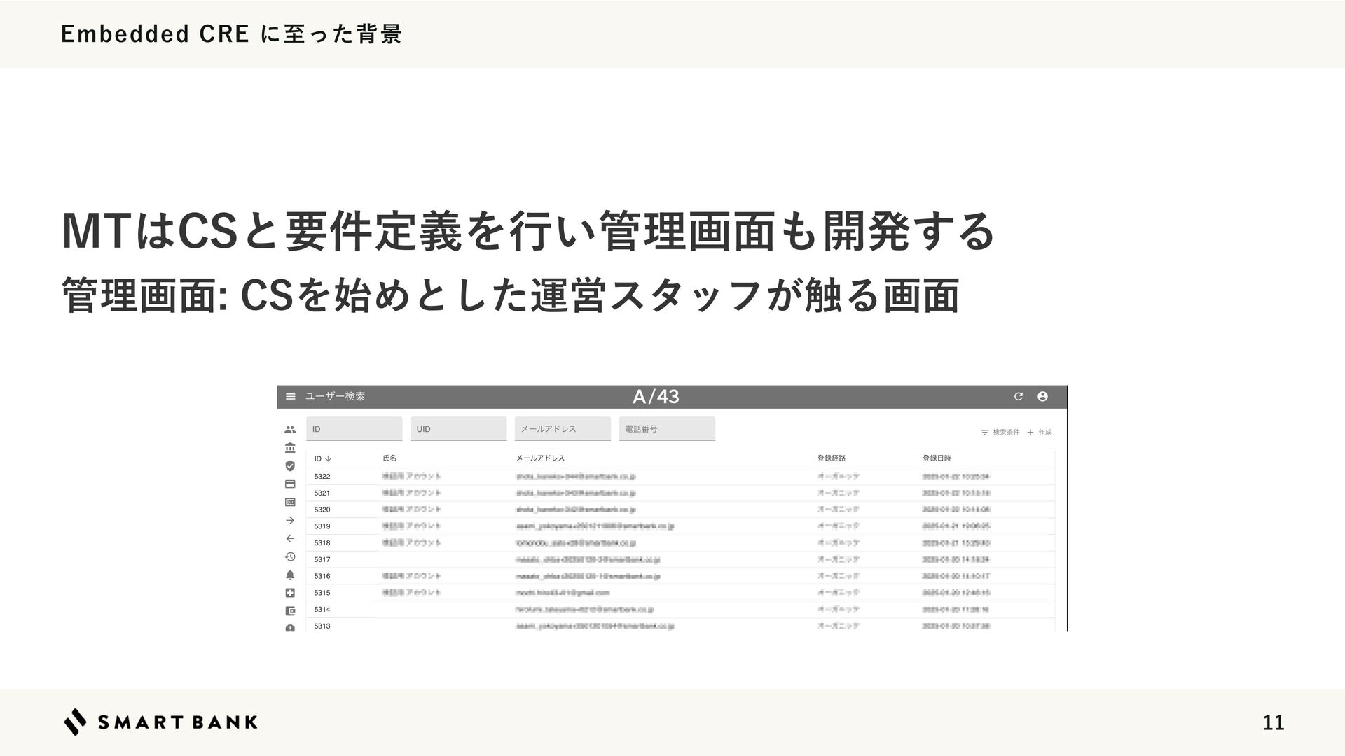Click the users (people) sidebar icon
Screen dimensions: 1345x756
point(290,430)
